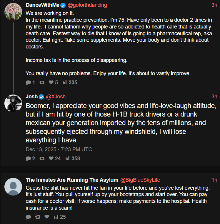Like Josh's post with 24 likes

[x=51, y=159]
